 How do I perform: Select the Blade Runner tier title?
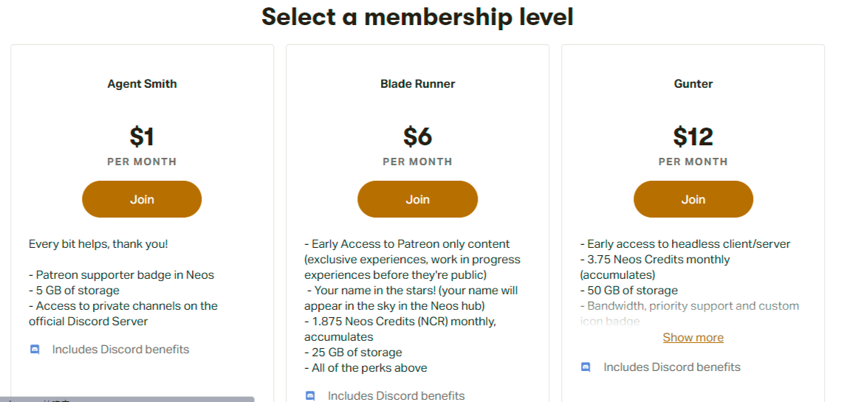pos(417,84)
